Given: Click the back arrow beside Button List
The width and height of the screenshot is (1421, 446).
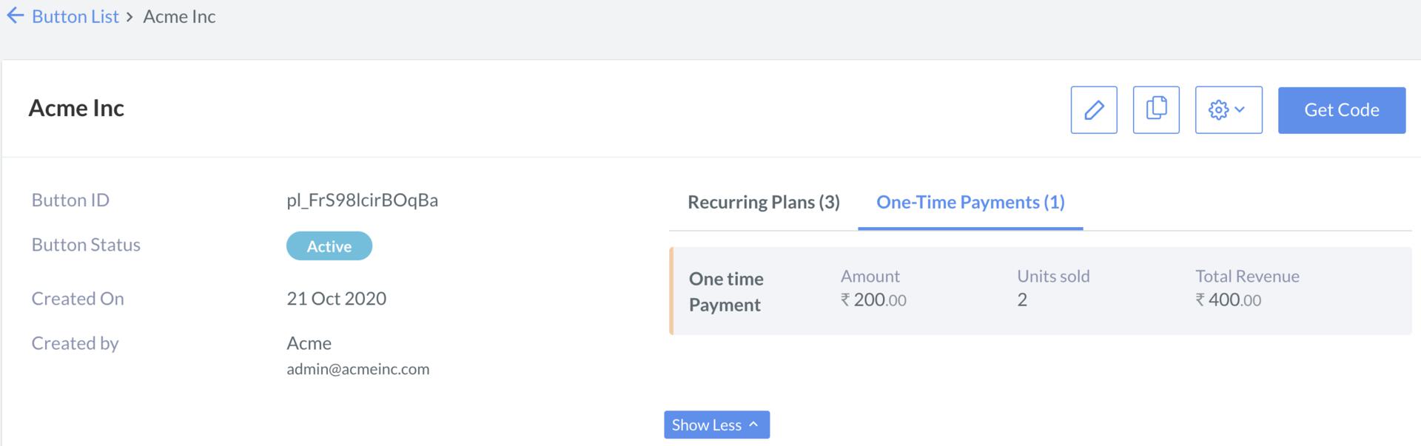Looking at the screenshot, I should click(14, 16).
